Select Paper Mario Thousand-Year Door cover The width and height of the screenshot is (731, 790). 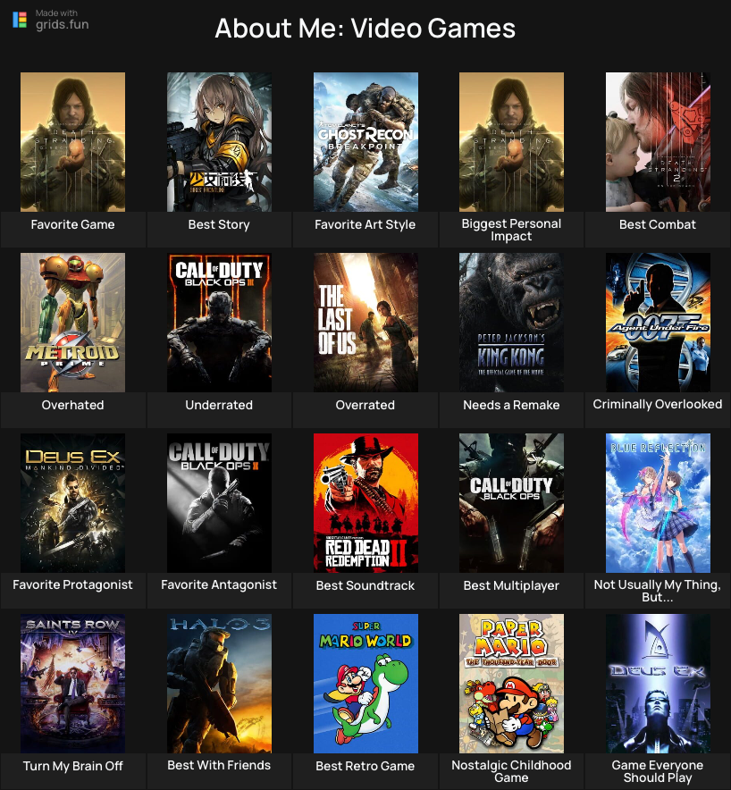coord(511,683)
